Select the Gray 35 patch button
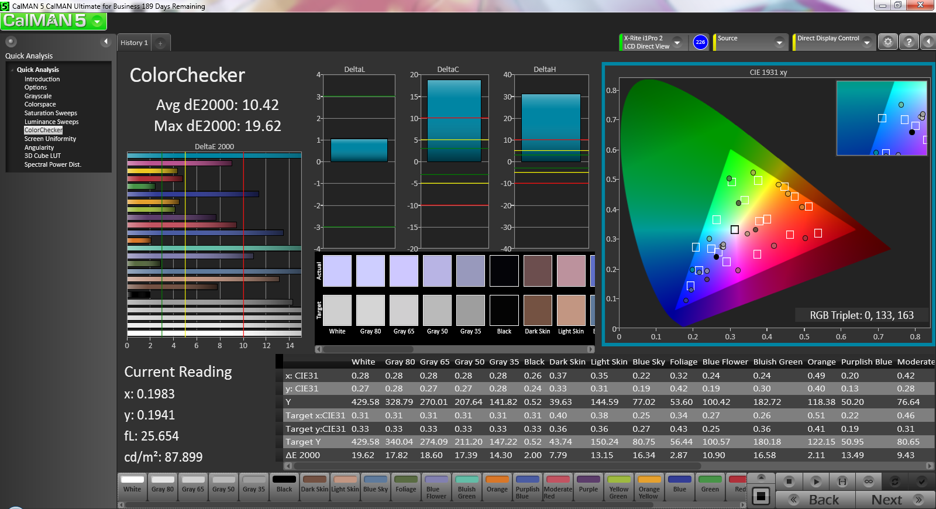 (254, 487)
